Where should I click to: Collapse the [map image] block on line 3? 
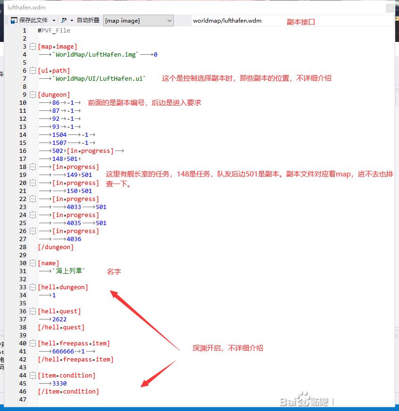pyautogui.click(x=33, y=47)
